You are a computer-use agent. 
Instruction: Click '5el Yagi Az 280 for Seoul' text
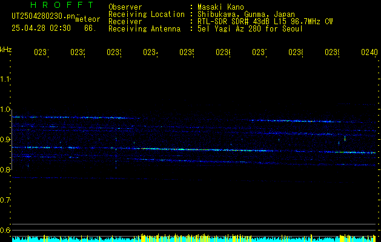[x=250, y=29]
